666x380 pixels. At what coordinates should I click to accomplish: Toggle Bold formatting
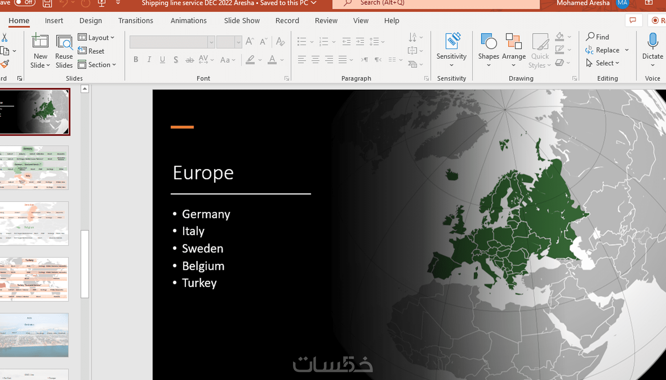[x=136, y=60]
